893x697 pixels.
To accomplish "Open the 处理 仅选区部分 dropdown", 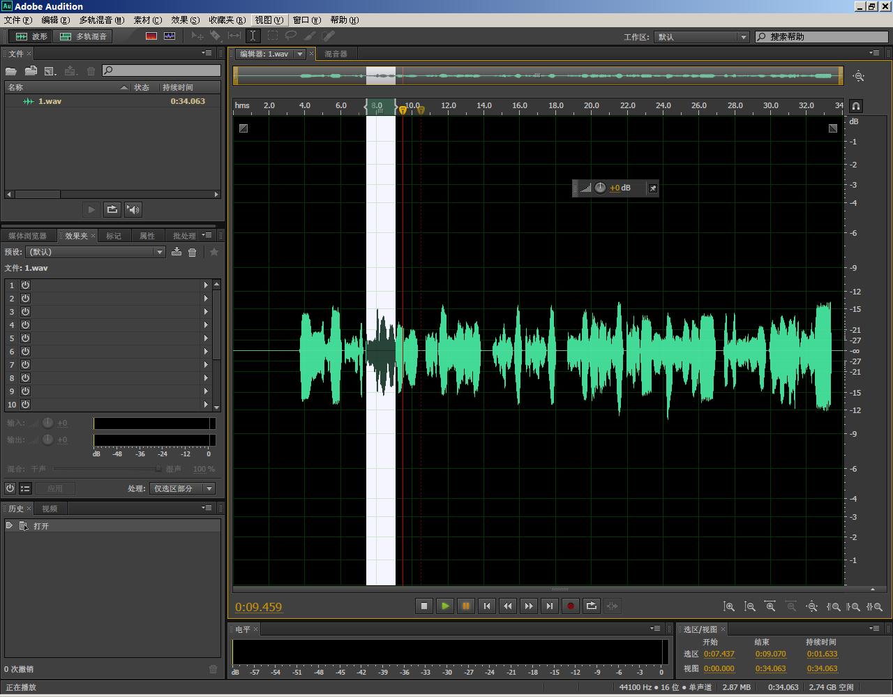I will 182,488.
